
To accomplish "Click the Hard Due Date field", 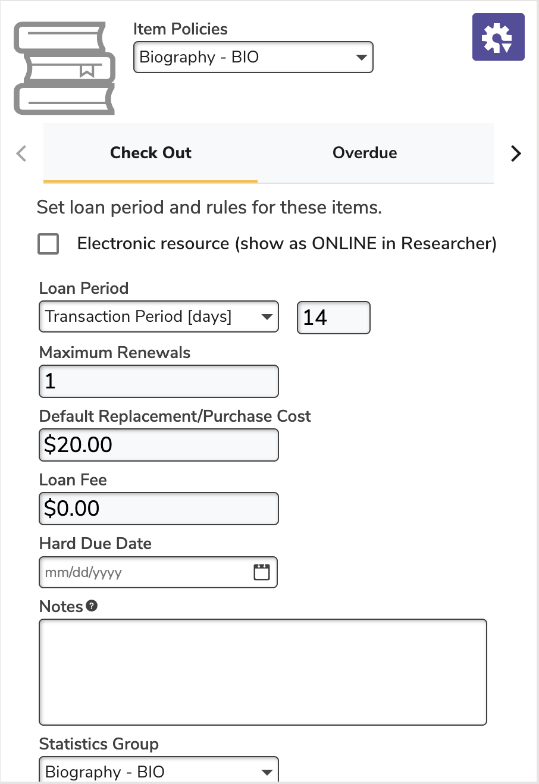I will tap(143, 572).
